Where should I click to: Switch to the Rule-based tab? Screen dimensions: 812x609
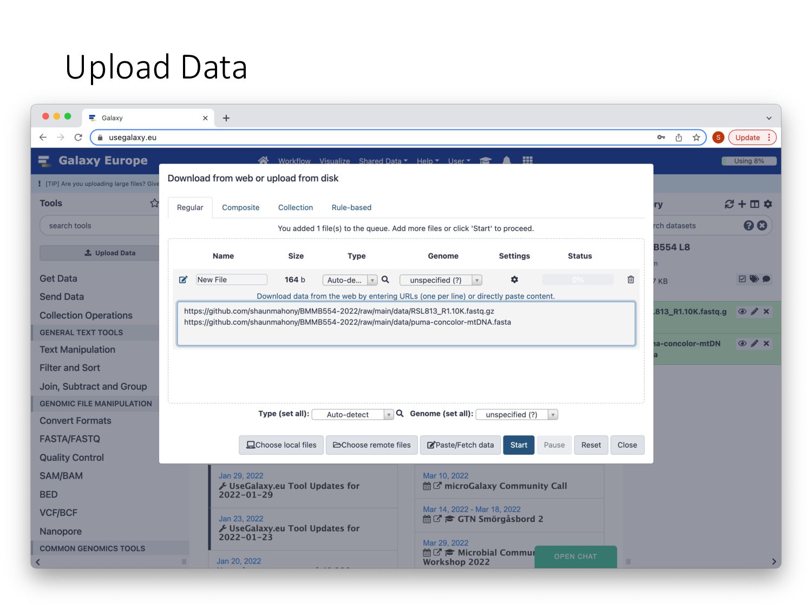(351, 208)
